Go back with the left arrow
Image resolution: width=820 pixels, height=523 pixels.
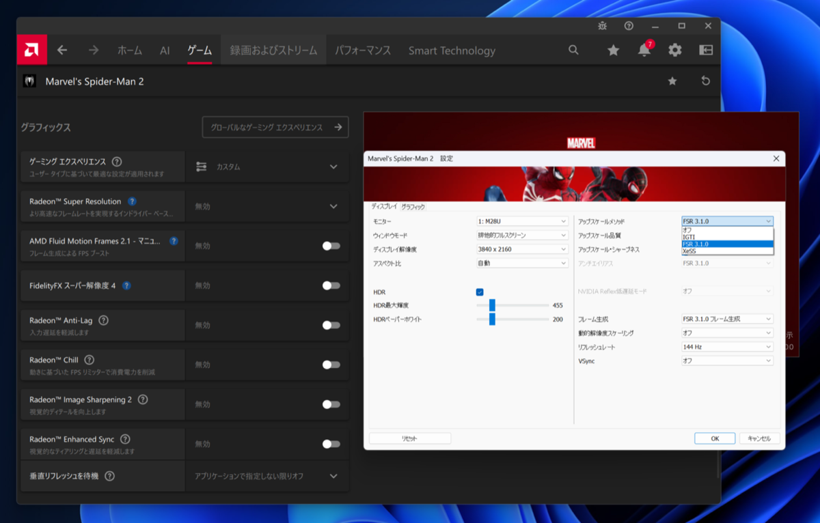(62, 50)
